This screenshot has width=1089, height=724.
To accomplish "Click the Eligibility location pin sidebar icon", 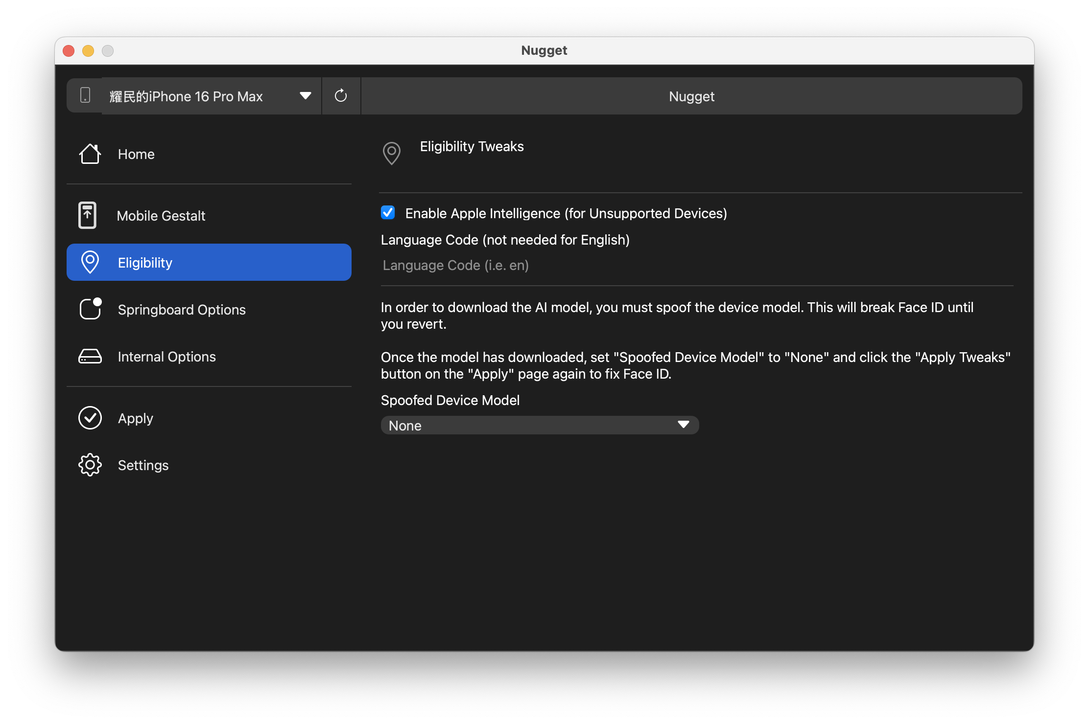I will click(90, 262).
